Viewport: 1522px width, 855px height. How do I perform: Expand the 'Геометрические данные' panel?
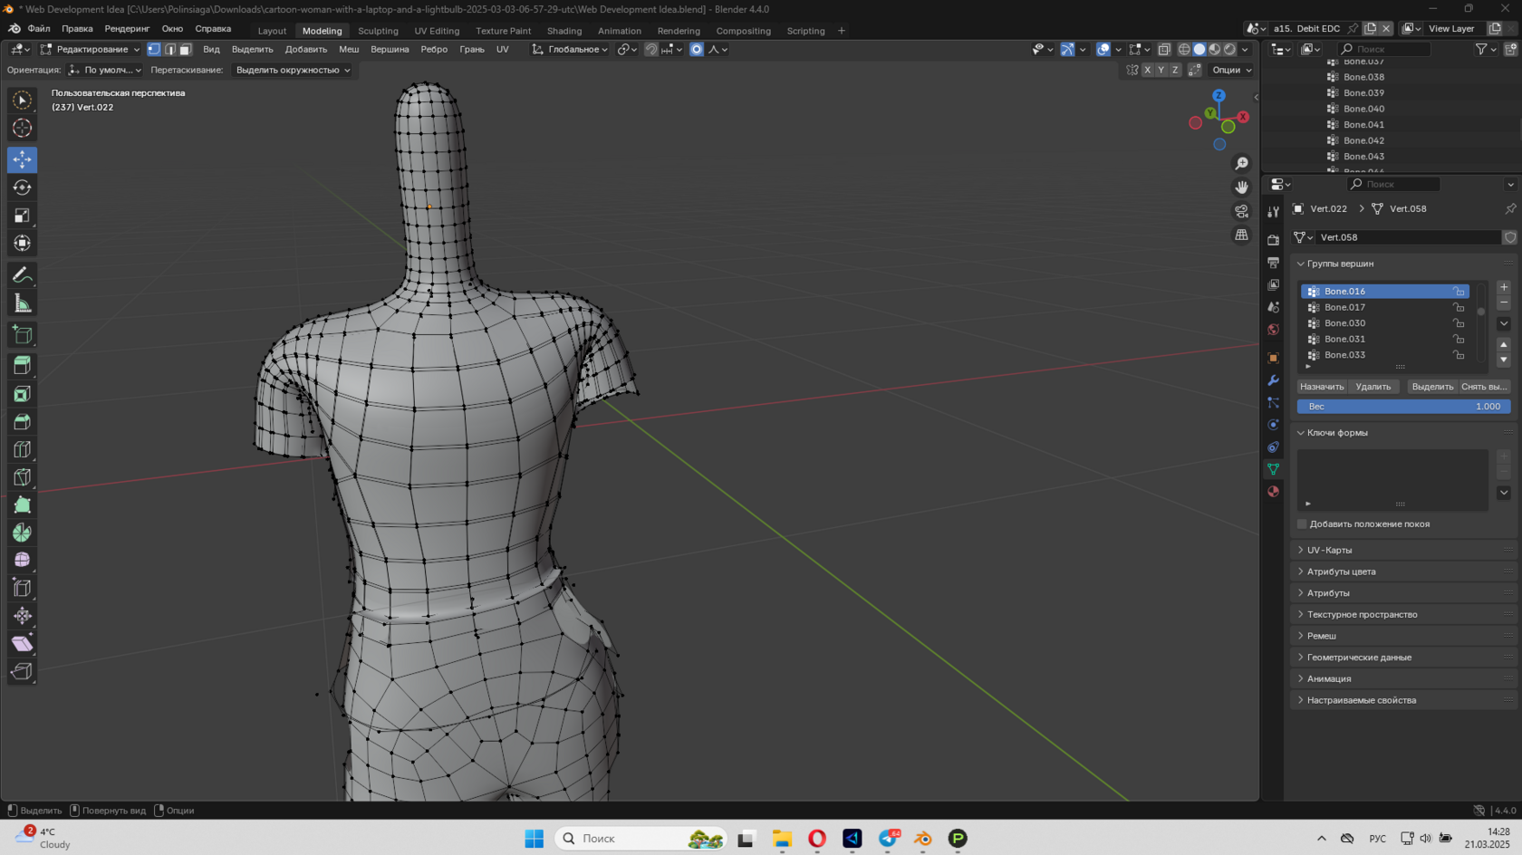click(1358, 658)
